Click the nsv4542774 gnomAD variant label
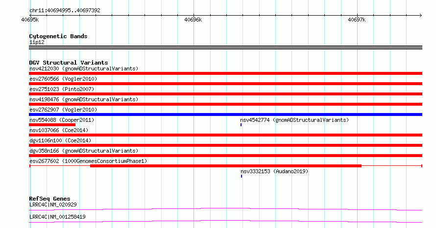Image resolution: width=436 pixels, height=228 pixels. pyautogui.click(x=294, y=120)
